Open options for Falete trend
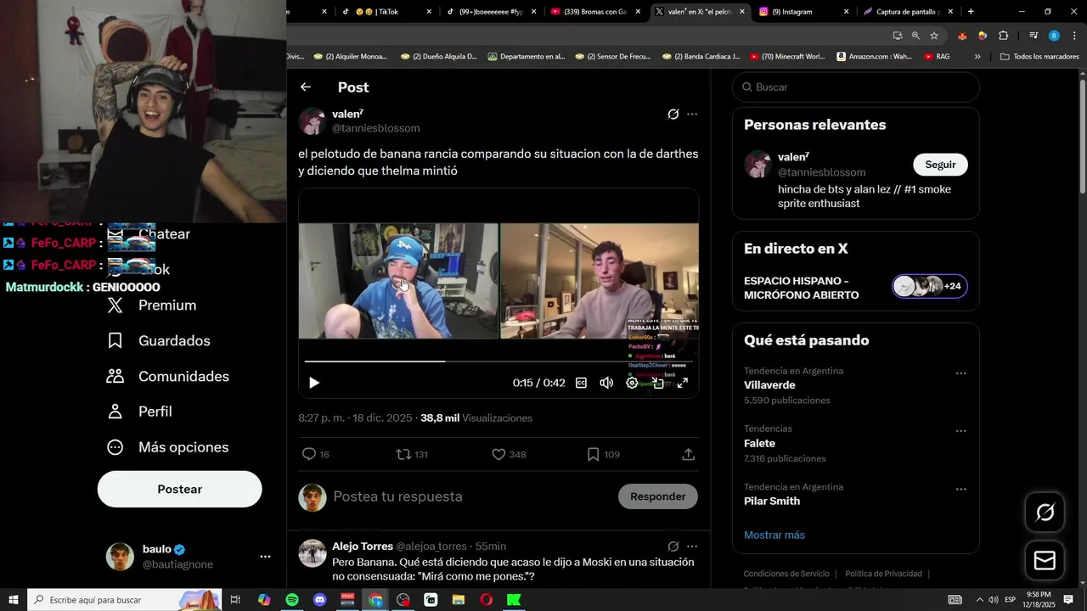 961,431
